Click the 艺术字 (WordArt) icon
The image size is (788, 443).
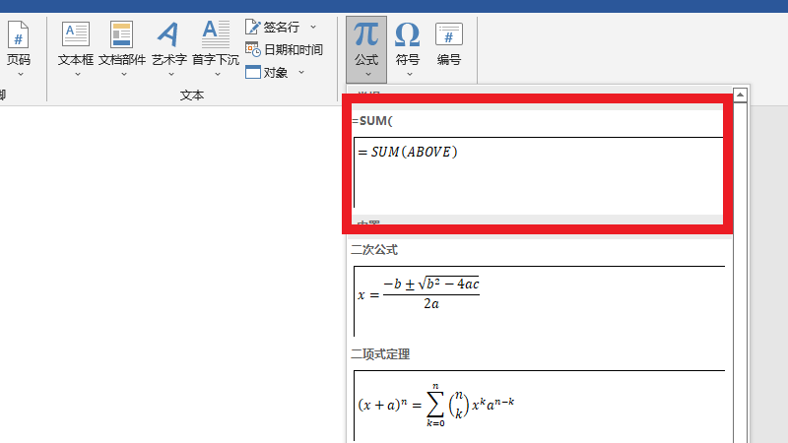coord(168,35)
